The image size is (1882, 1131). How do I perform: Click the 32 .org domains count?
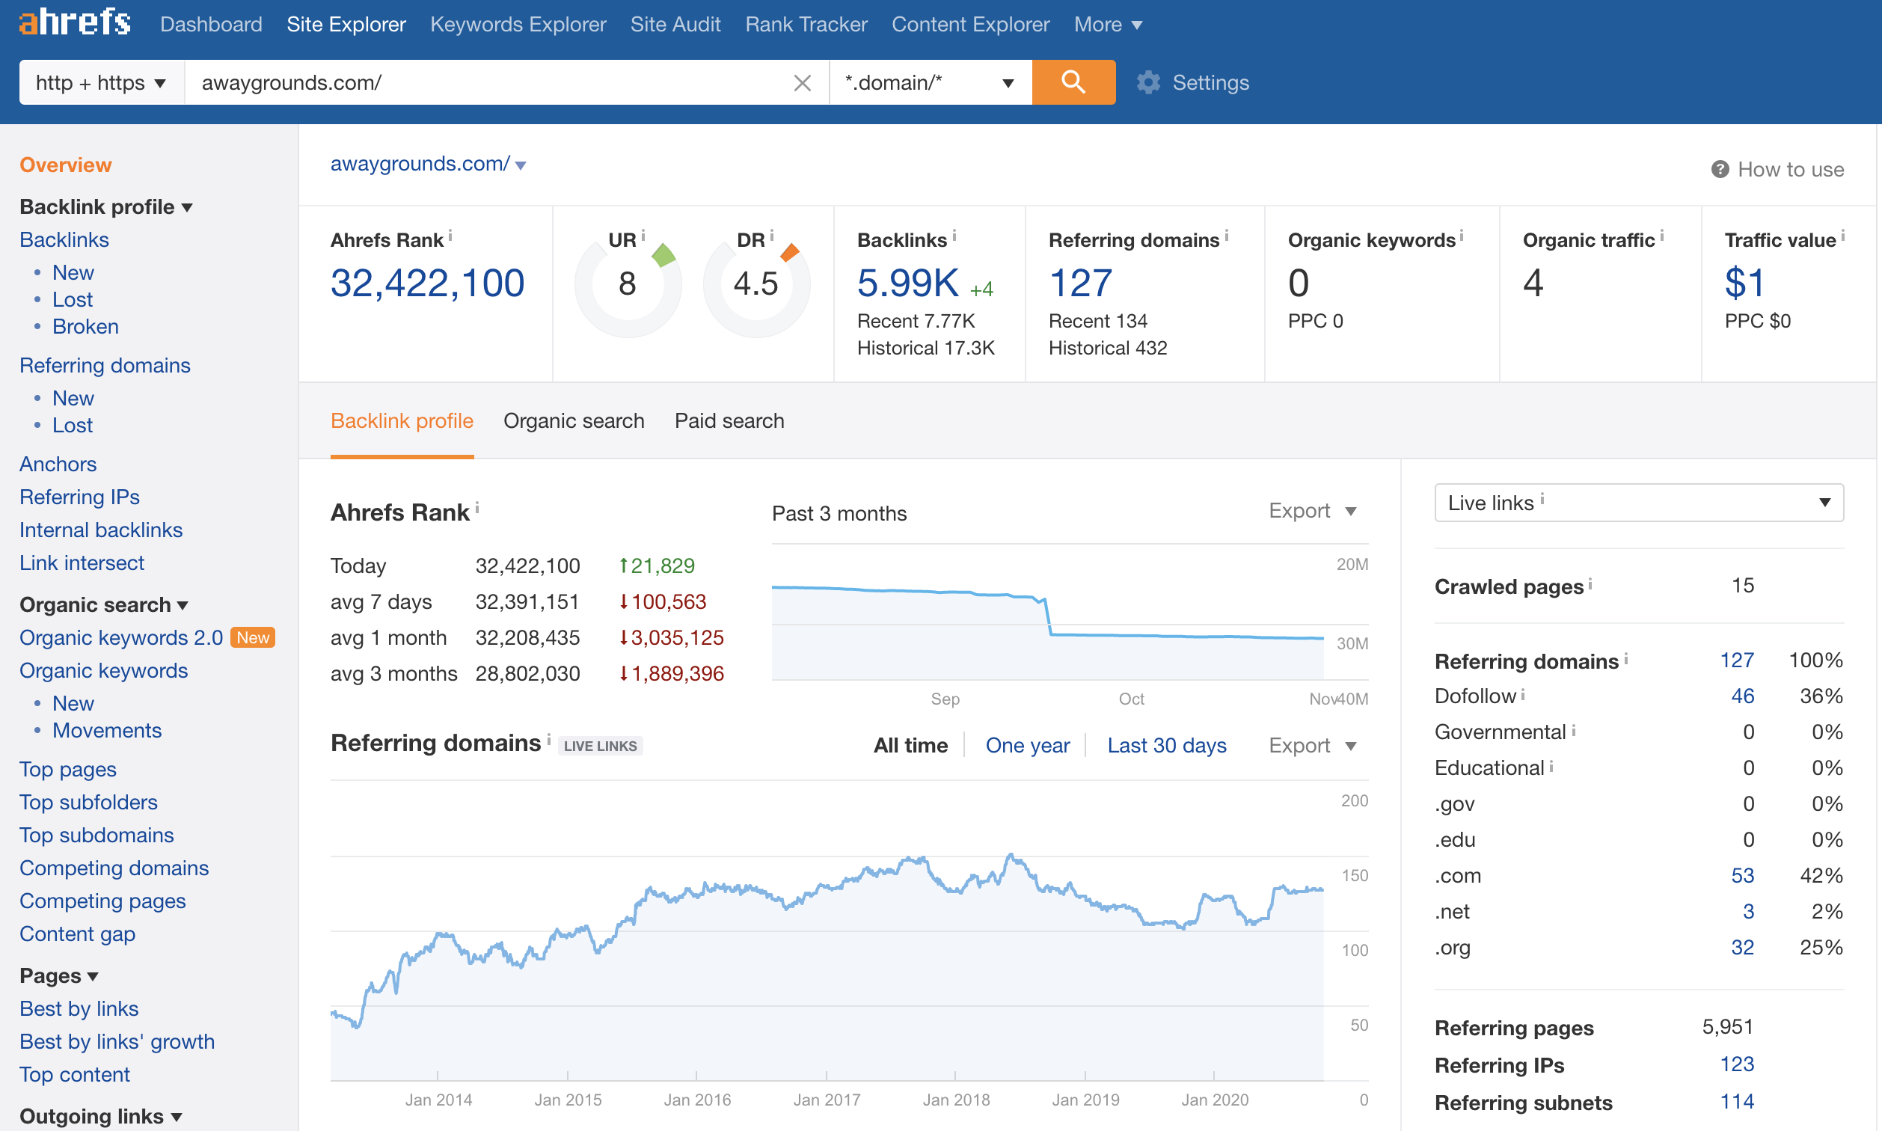pos(1742,947)
